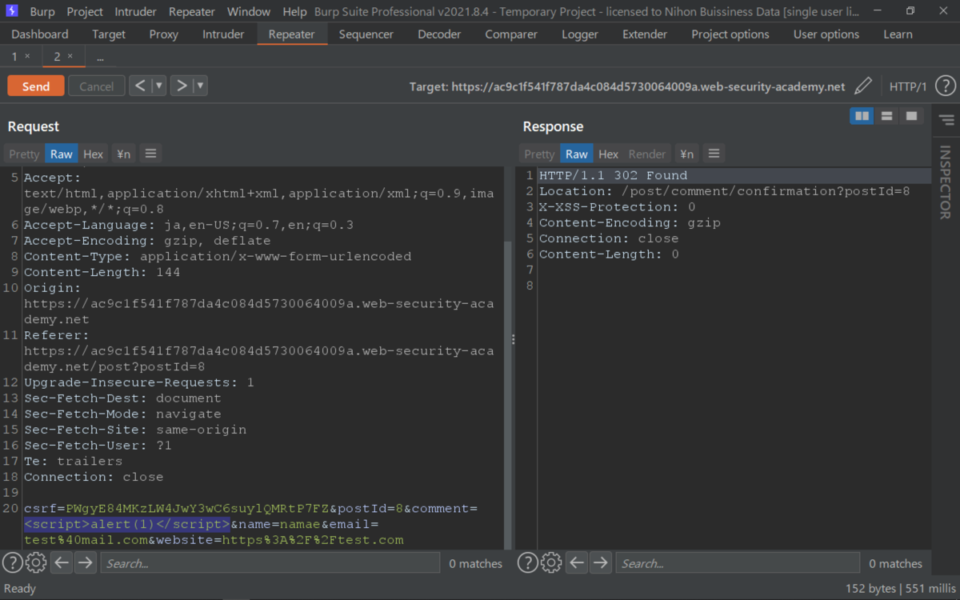Open Response message options menu icon
Screen dimensions: 960x600
(714, 154)
